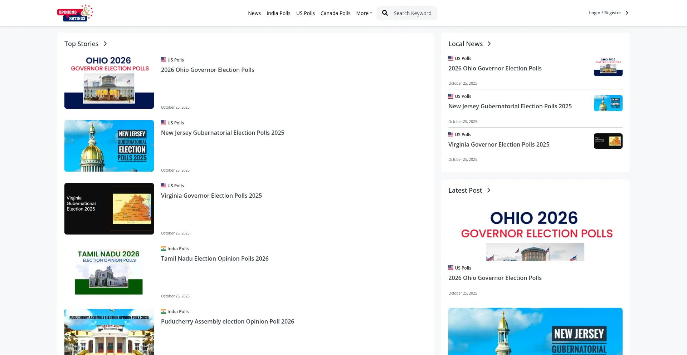Open the Virginia Gubernatorial Election thumbnail in Top Stories
The image size is (687, 355).
coord(109,209)
